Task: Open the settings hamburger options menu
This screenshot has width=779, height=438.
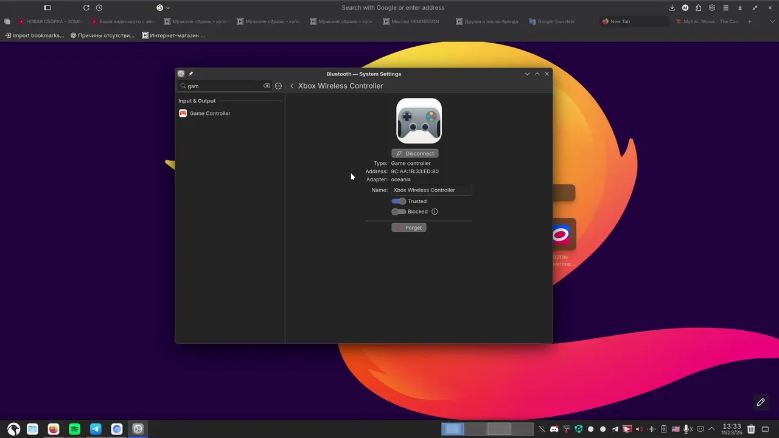Action: point(278,86)
